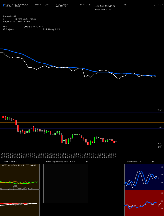Select the 'ADX signal:' label
The width and height of the screenshot is (164, 216).
(8, 29)
